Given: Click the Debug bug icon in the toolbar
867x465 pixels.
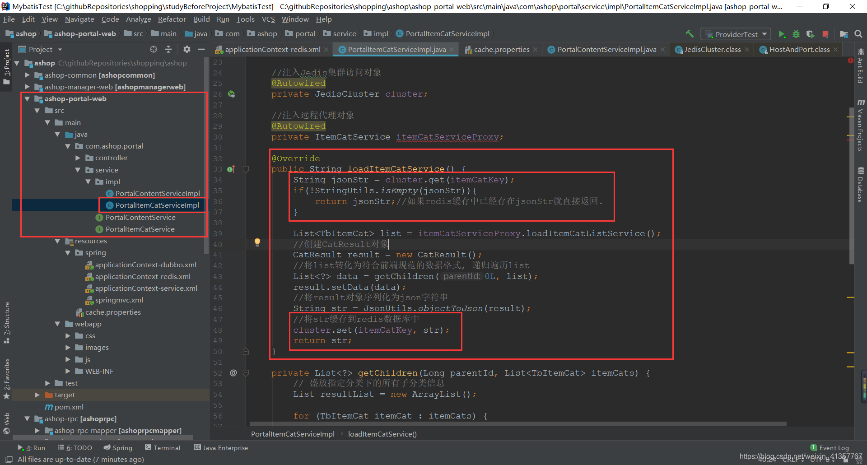Looking at the screenshot, I should (796, 34).
